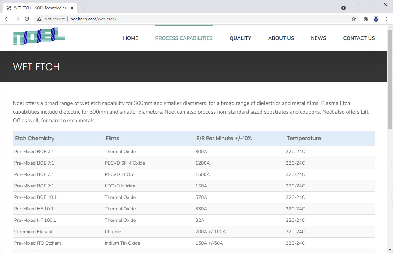Click the address bar URL field
This screenshot has height=253, width=393.
click(x=198, y=19)
